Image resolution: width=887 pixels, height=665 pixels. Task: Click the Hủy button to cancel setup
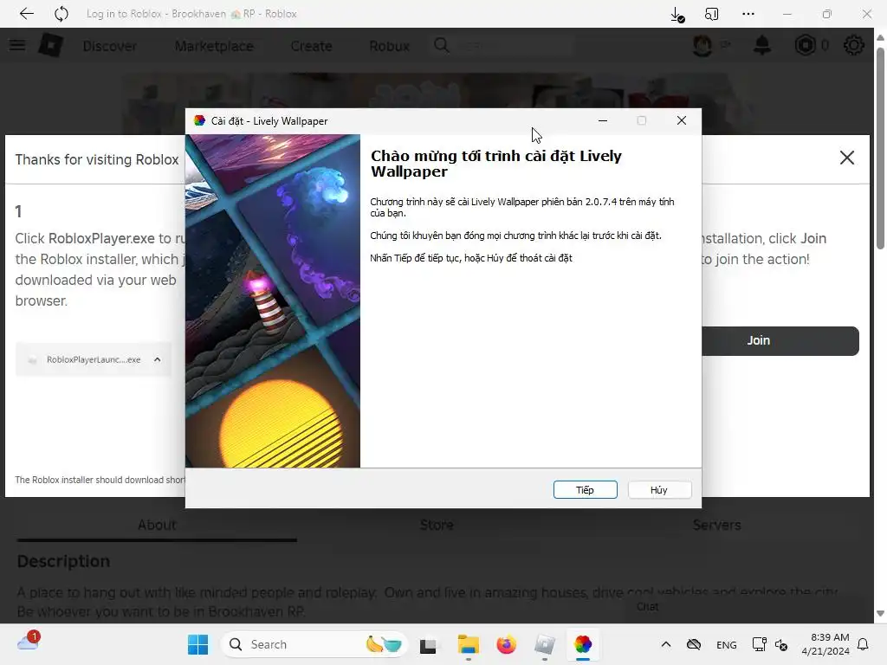659,490
